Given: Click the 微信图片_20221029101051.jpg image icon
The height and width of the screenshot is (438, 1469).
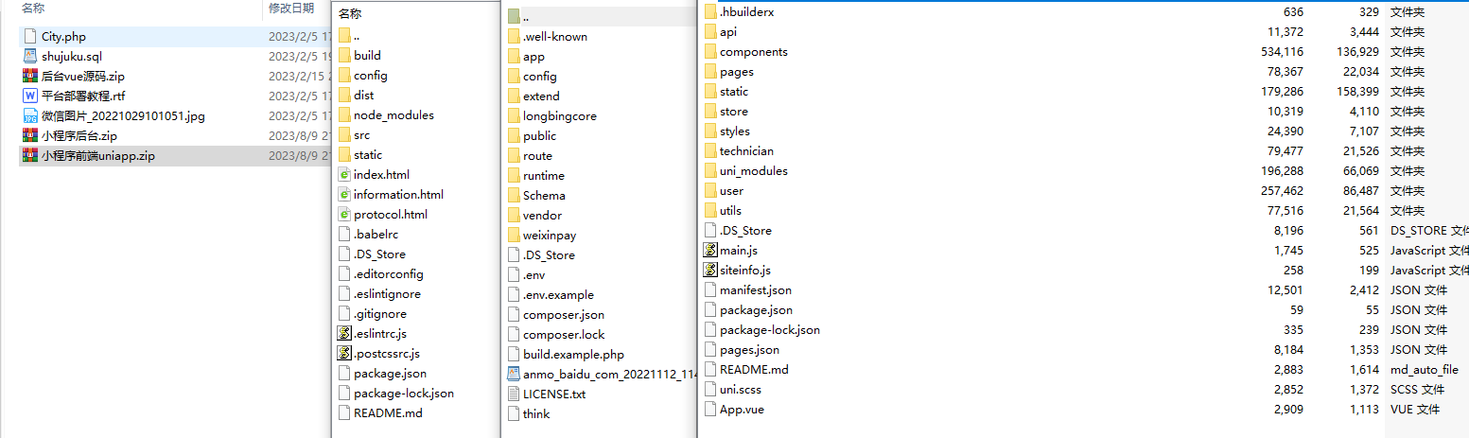Looking at the screenshot, I should tap(29, 116).
